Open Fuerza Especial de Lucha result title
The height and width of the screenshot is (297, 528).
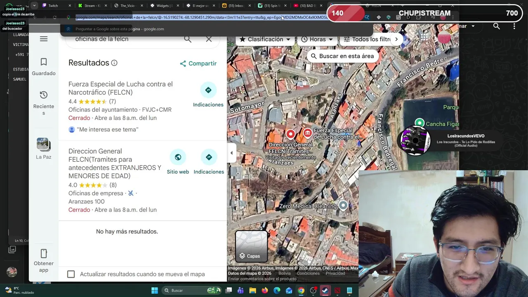click(120, 88)
